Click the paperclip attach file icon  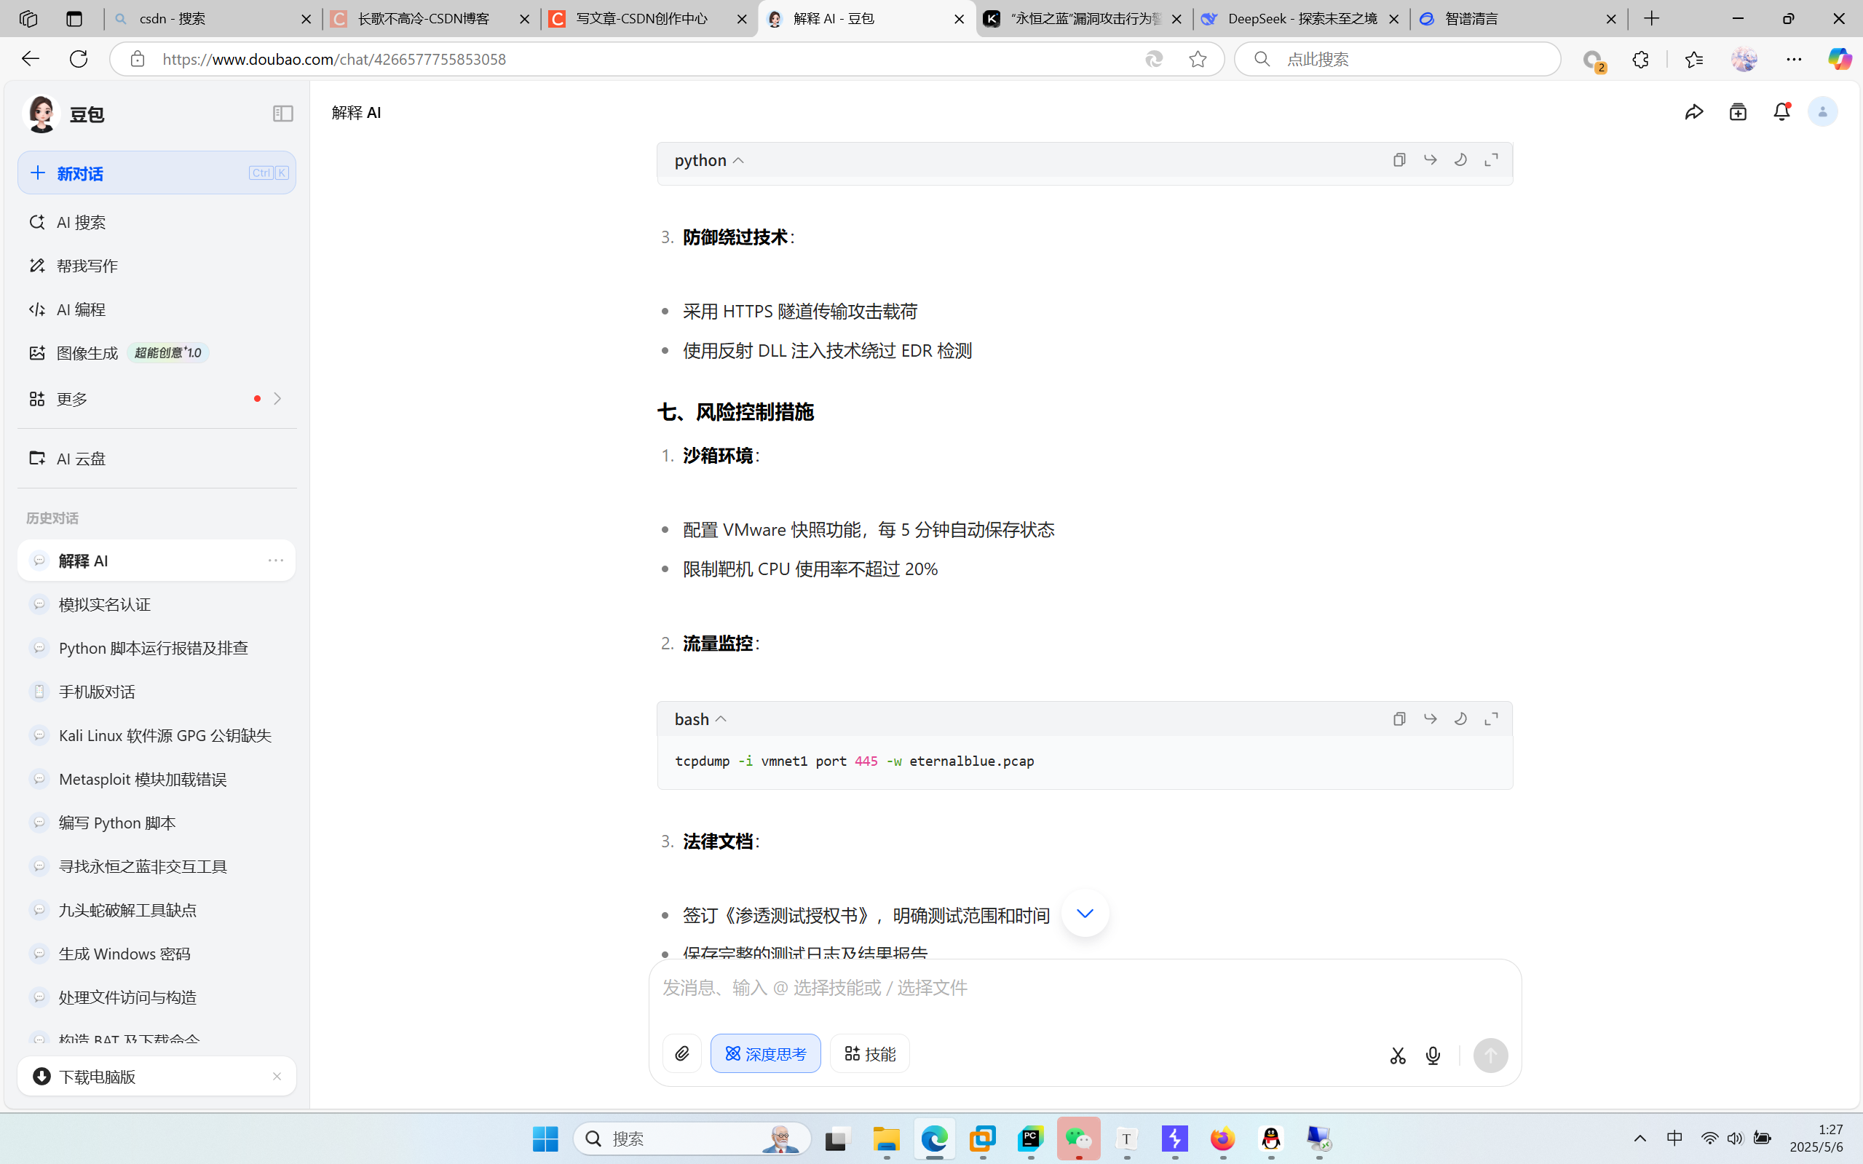point(682,1053)
